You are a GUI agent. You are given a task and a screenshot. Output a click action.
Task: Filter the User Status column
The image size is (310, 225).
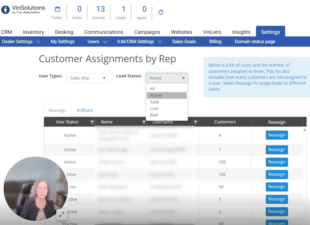point(92,122)
